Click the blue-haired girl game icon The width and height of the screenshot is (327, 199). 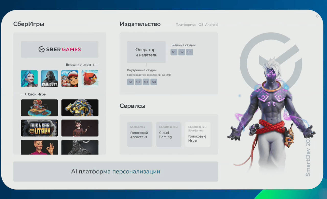(29, 79)
